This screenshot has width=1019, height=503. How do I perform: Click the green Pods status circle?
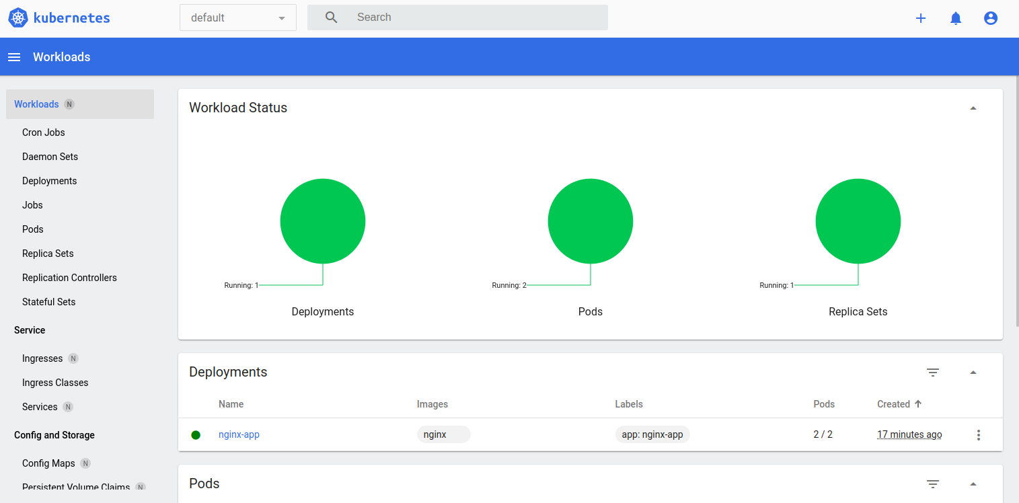590,221
